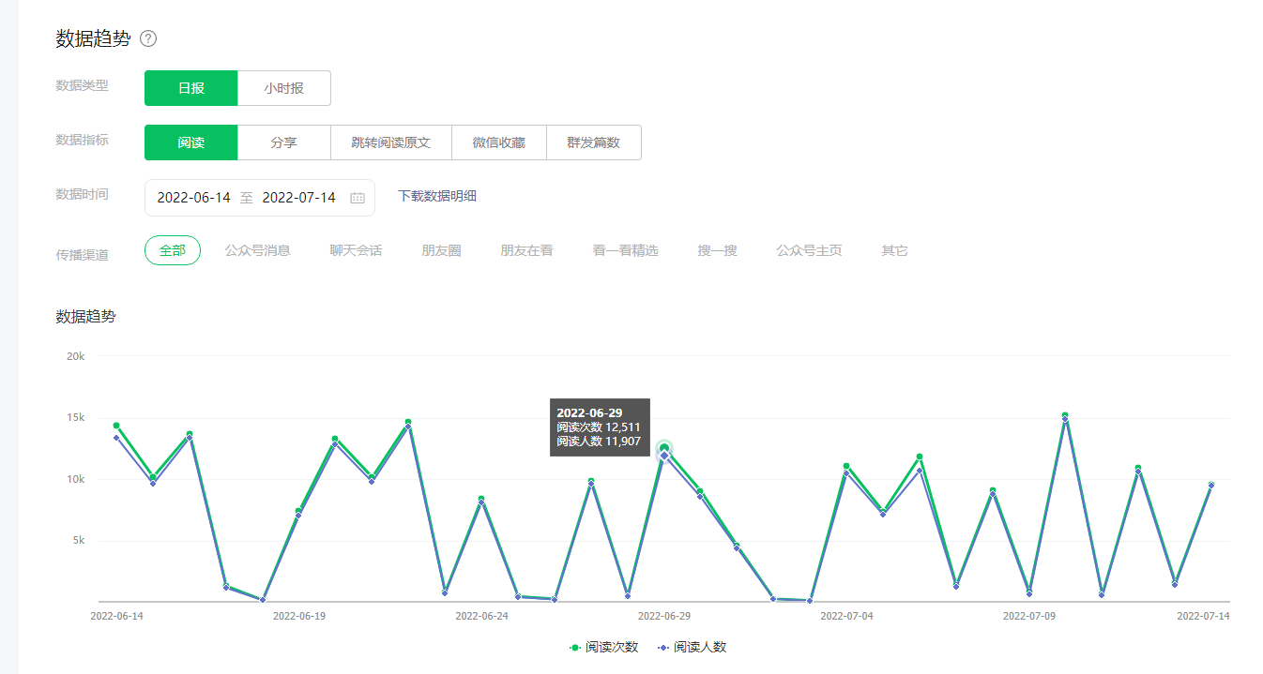Click the highlighted 2022-06-29 data point

click(664, 450)
